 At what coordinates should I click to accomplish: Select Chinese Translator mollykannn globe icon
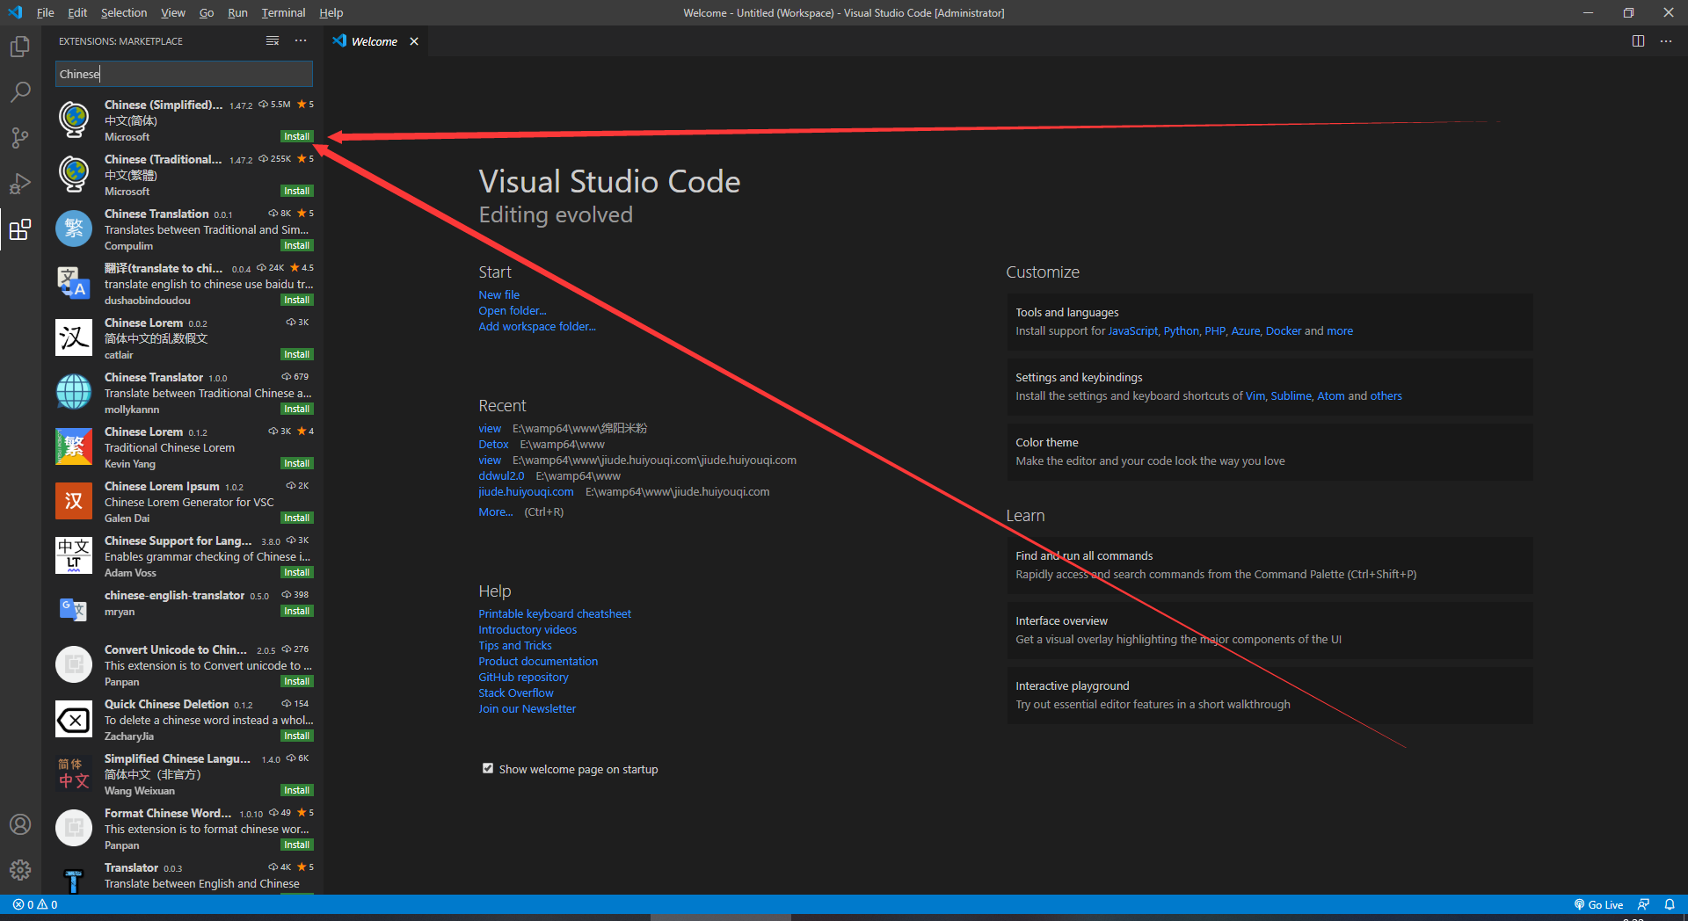coord(74,392)
